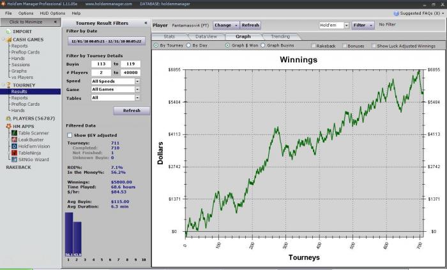Launch the TableNinja app icon
The width and height of the screenshot is (447, 270).
click(x=14, y=153)
